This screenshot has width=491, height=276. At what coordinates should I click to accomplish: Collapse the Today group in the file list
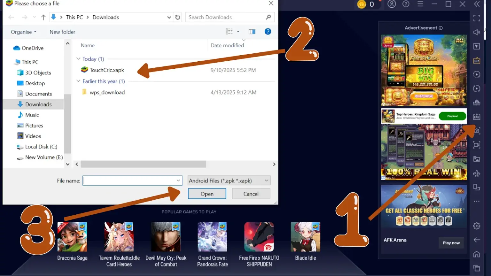tap(78, 59)
